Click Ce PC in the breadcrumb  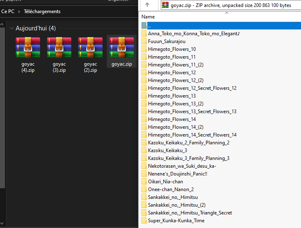tap(8, 11)
